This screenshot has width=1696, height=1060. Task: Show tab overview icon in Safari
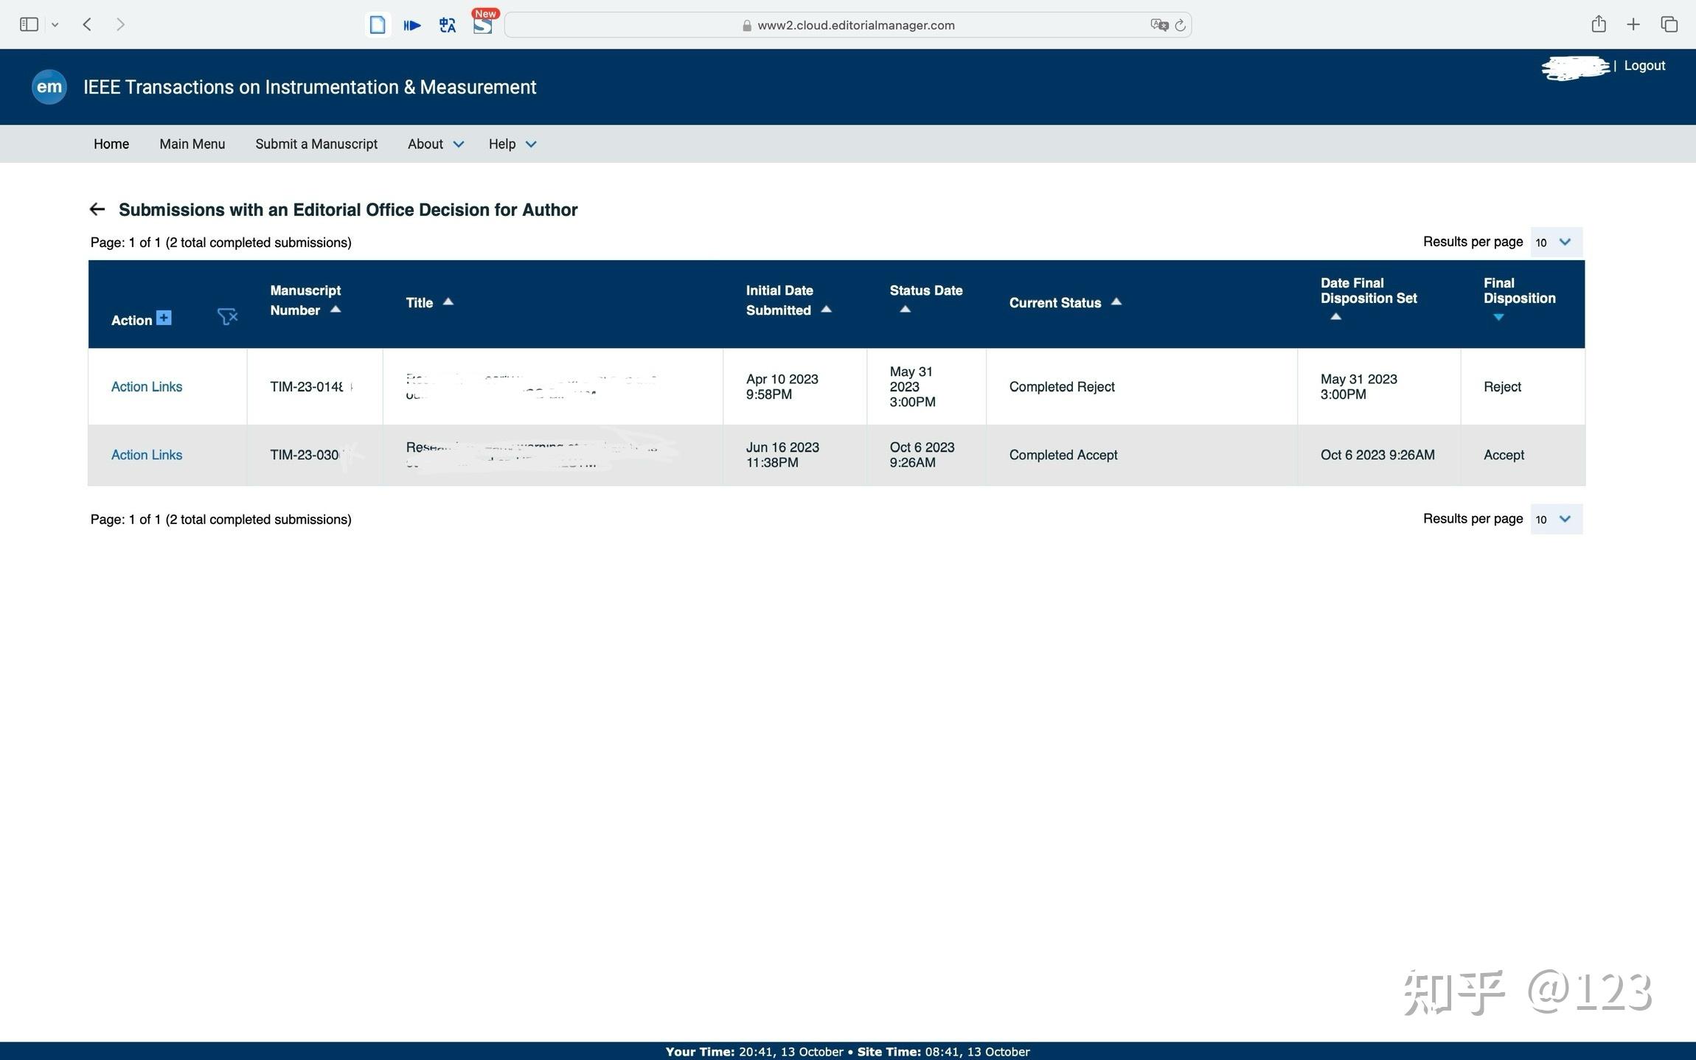pyautogui.click(x=1669, y=24)
